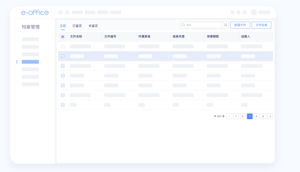
Task: Click the e-office logo
Action: click(x=35, y=12)
